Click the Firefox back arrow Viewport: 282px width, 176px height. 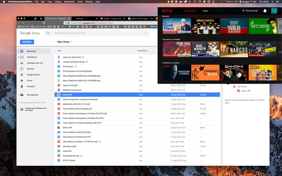click(19, 23)
